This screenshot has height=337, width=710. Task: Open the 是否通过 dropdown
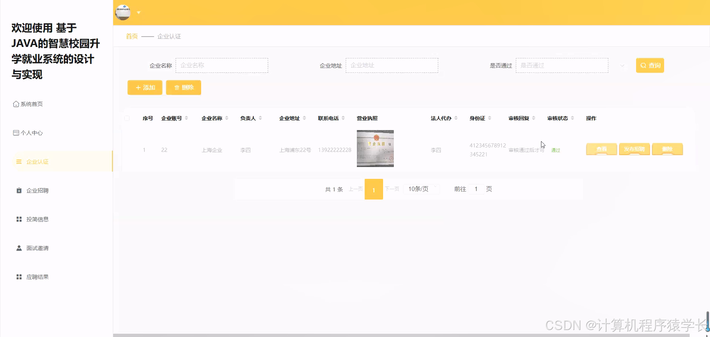(x=562, y=65)
